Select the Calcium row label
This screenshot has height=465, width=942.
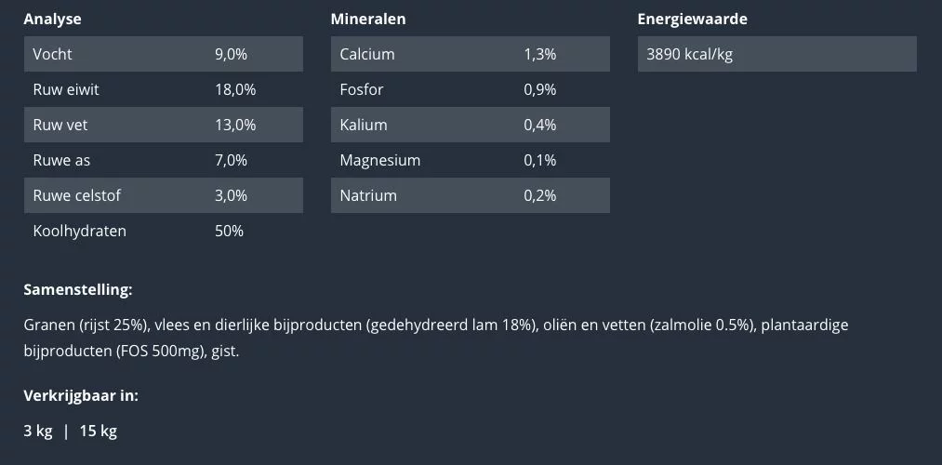point(367,54)
